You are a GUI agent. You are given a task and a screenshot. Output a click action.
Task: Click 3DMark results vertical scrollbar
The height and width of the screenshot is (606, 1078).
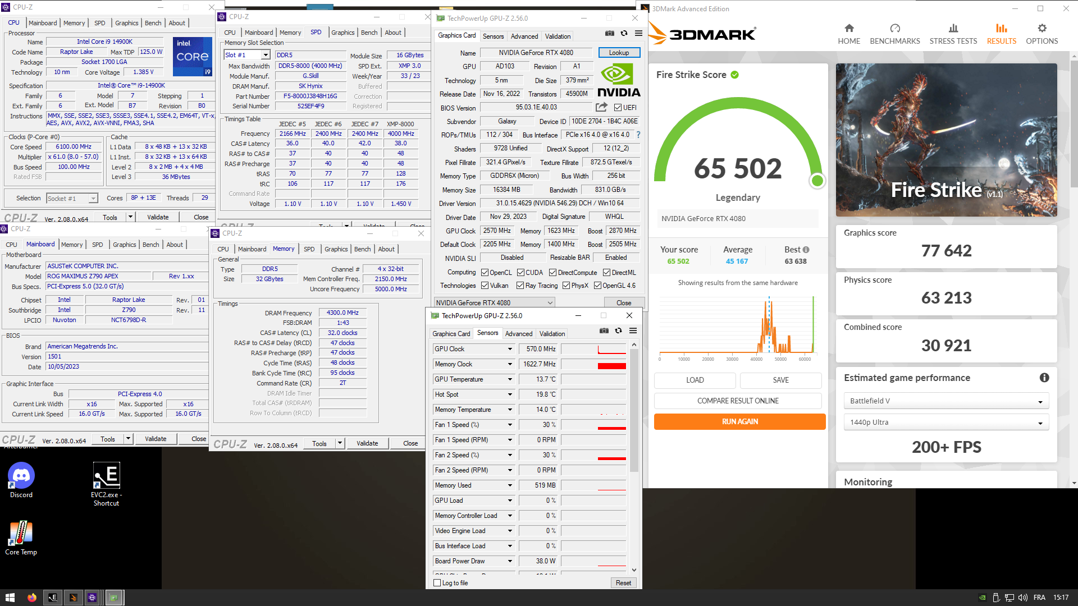[x=1074, y=123]
